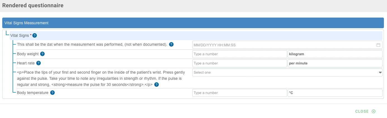Open help icon after pulse instructions text
The width and height of the screenshot is (387, 118).
click(157, 85)
